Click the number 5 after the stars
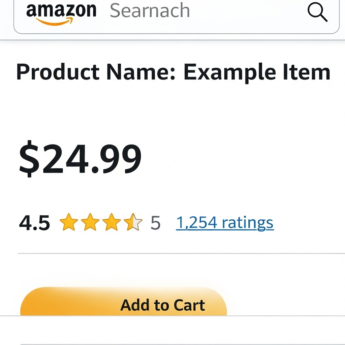 155,223
